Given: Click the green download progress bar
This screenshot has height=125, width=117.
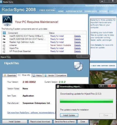Looking at the screenshot, I should [x=86, y=101].
